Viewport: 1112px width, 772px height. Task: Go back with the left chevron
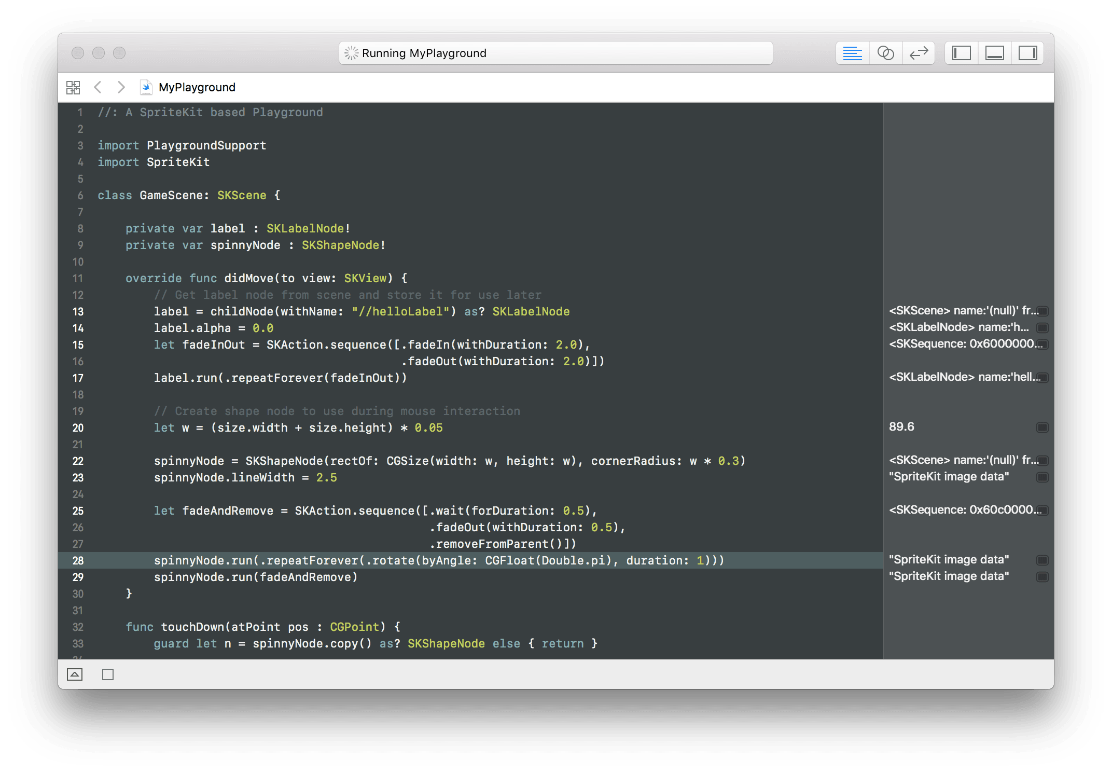tap(98, 87)
